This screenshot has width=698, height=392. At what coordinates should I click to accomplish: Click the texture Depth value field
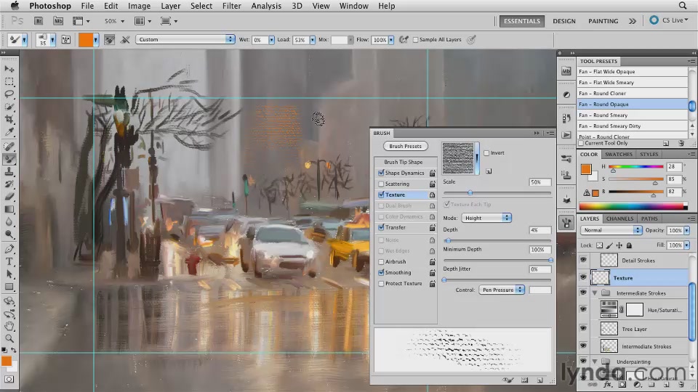(x=539, y=230)
